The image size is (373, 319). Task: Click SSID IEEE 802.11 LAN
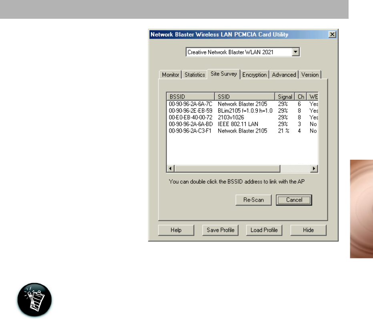(x=238, y=124)
